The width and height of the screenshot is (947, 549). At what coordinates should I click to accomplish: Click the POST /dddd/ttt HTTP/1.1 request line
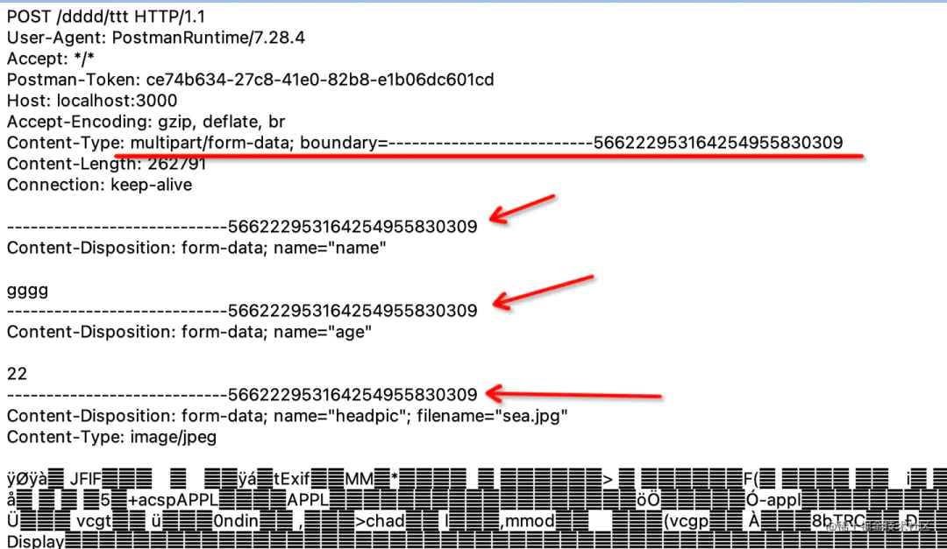(106, 17)
